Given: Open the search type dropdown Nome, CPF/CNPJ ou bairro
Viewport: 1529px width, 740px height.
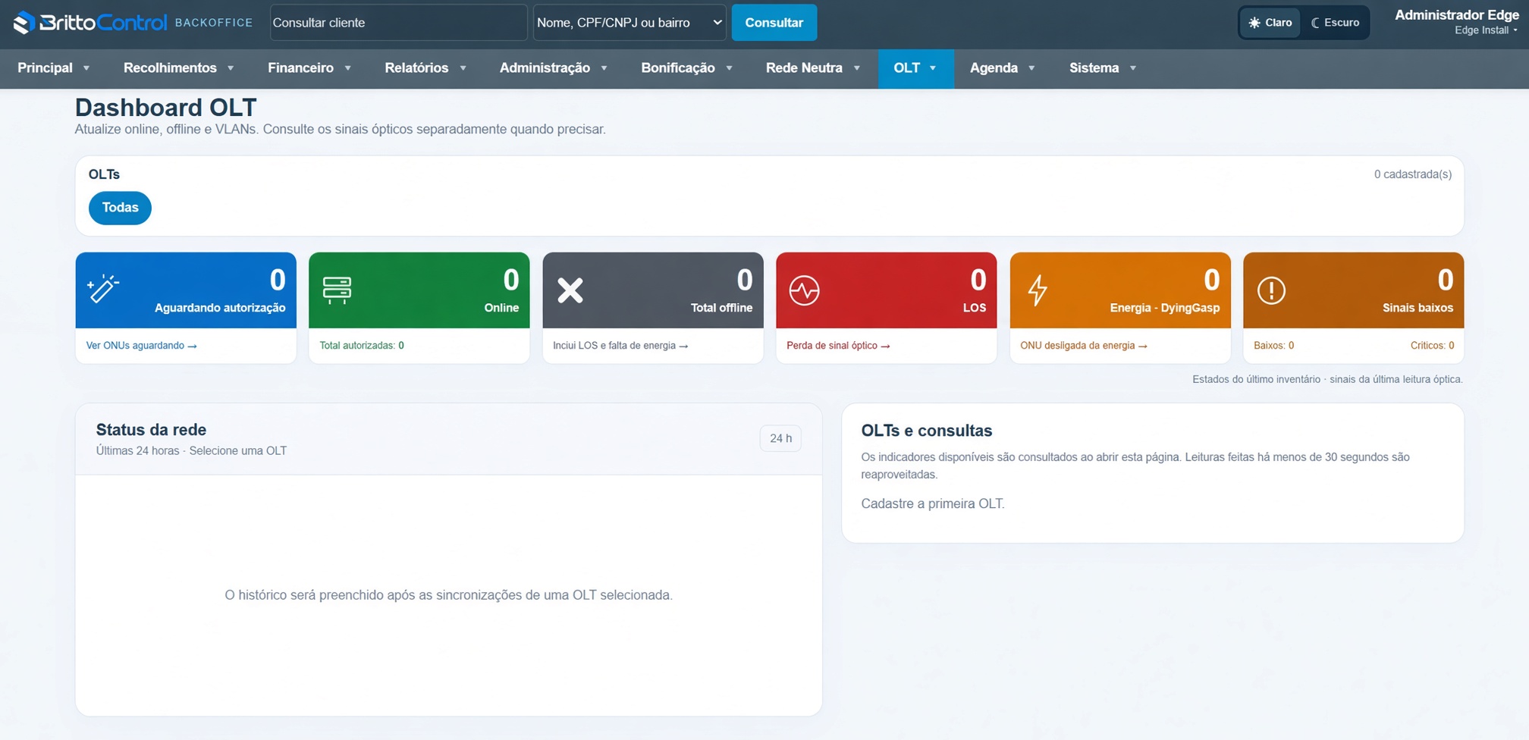Looking at the screenshot, I should [629, 23].
